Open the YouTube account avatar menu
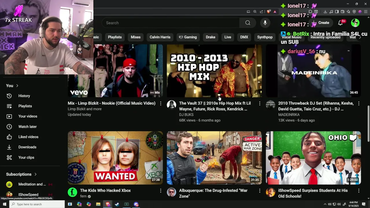370x208 pixels. (x=355, y=23)
